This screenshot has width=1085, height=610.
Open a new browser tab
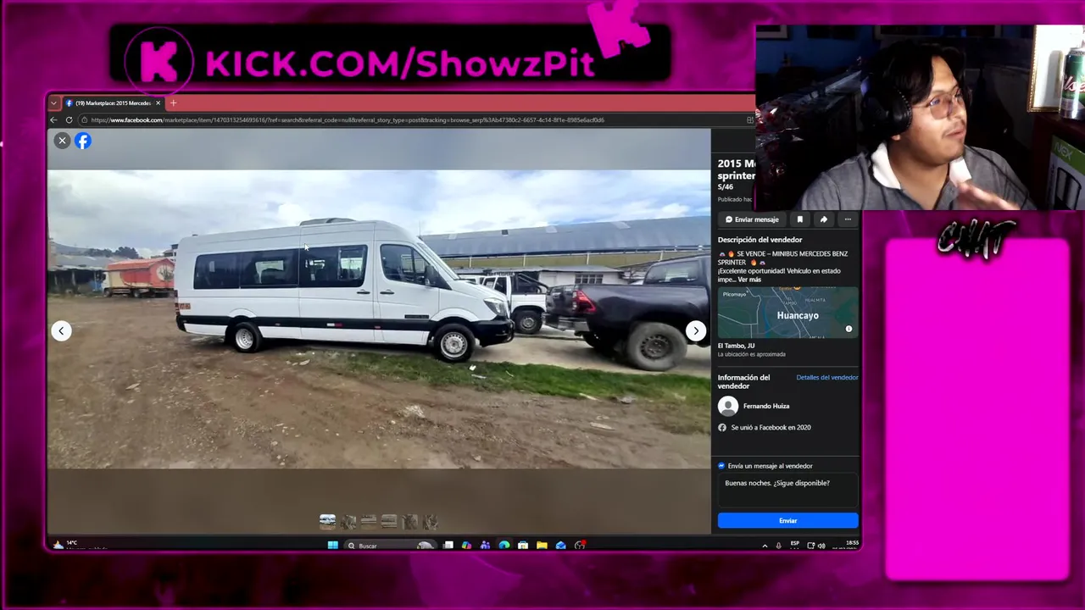(173, 103)
